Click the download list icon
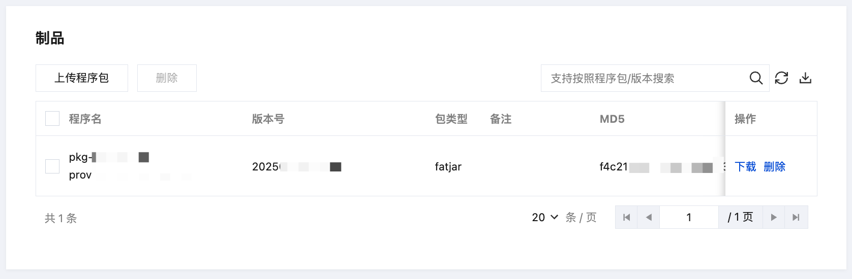Screen dimensions: 852x279 tap(805, 78)
